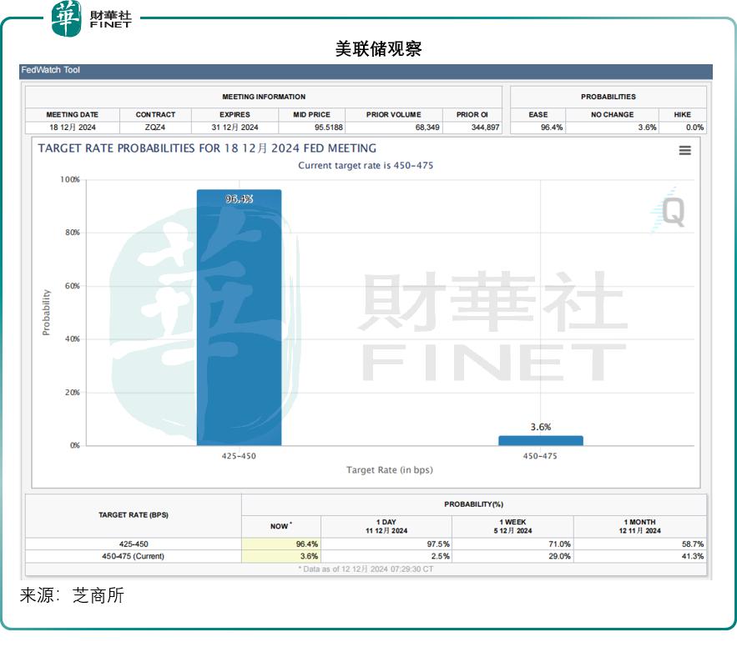Click the EASE probability column header
Image resolution: width=737 pixels, height=647 pixels.
[x=538, y=114]
